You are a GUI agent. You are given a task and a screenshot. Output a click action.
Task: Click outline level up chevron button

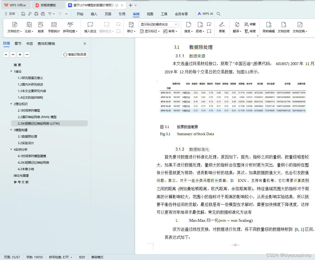coord(13,54)
